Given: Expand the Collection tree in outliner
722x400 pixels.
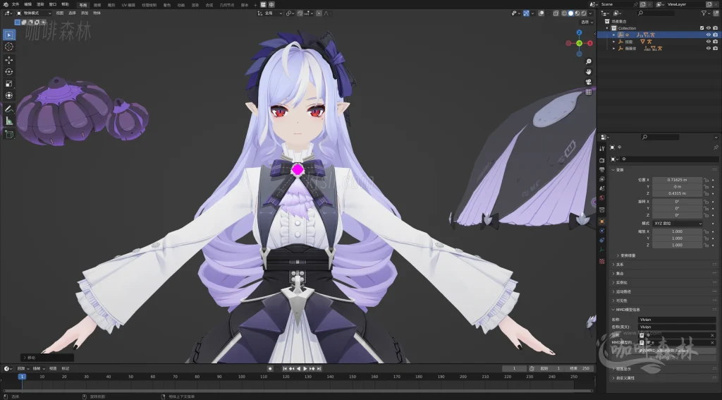Looking at the screenshot, I should 607,28.
